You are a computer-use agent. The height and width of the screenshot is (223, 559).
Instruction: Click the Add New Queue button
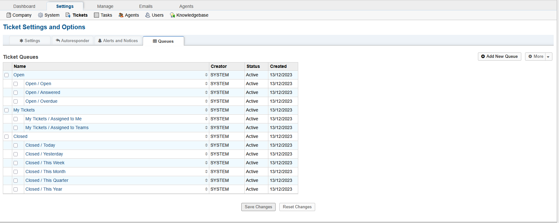(499, 57)
